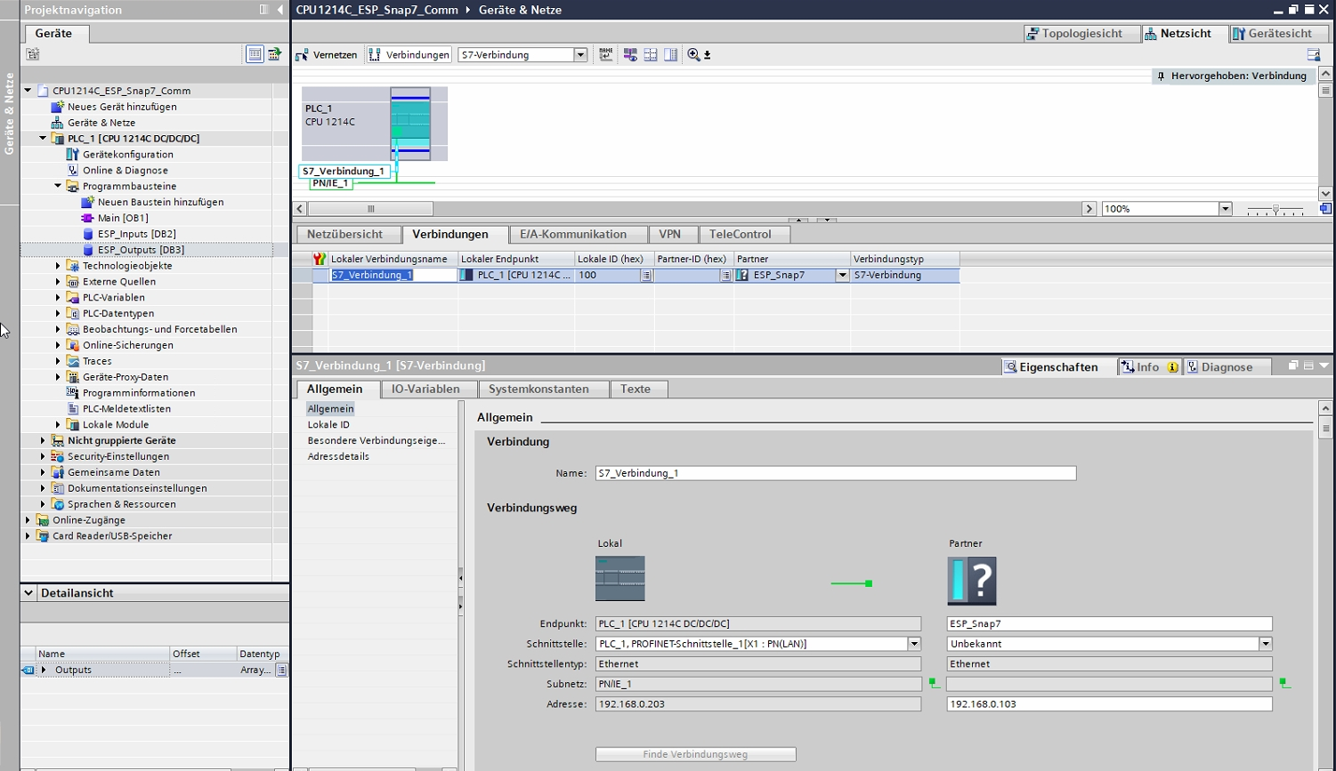Click the unknown partner device icon

972,582
